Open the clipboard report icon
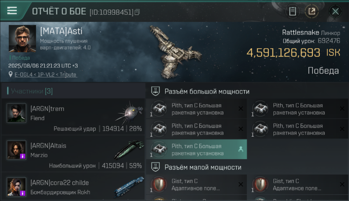Image resolution: width=349 pixels, height=201 pixels. tap(293, 11)
